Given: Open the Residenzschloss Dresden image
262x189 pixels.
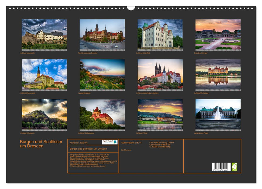Looking at the screenshot, I should (101, 35).
